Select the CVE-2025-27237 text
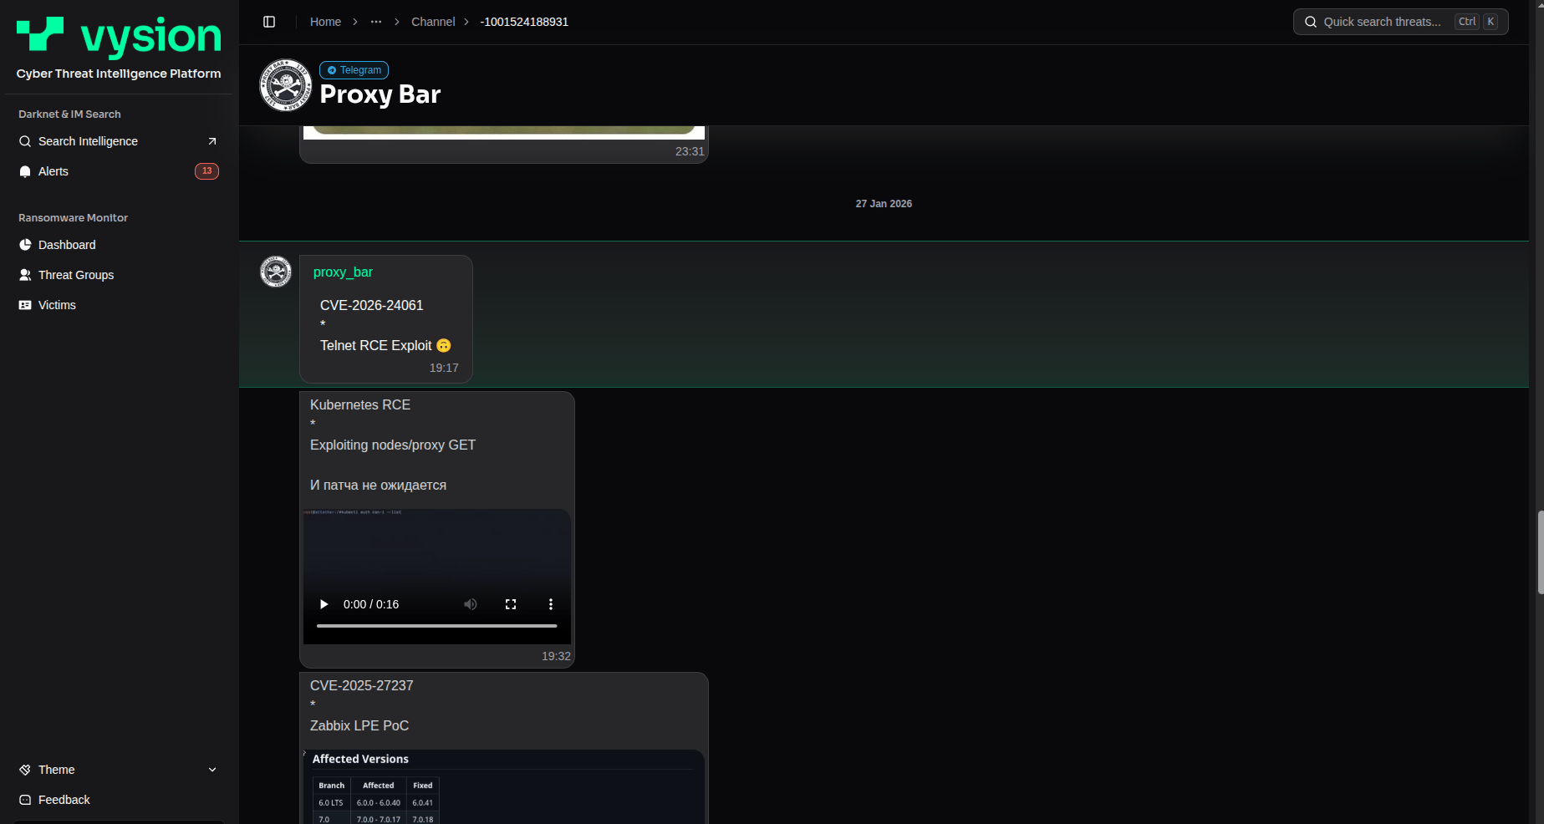1544x824 pixels. coord(362,686)
